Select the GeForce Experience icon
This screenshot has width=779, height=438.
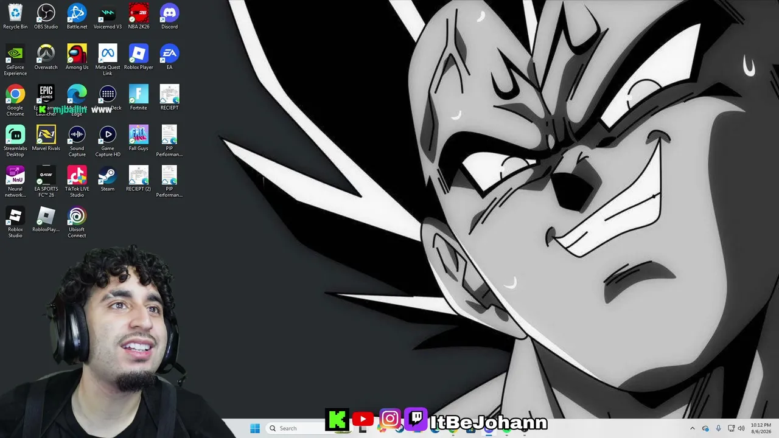point(15,60)
